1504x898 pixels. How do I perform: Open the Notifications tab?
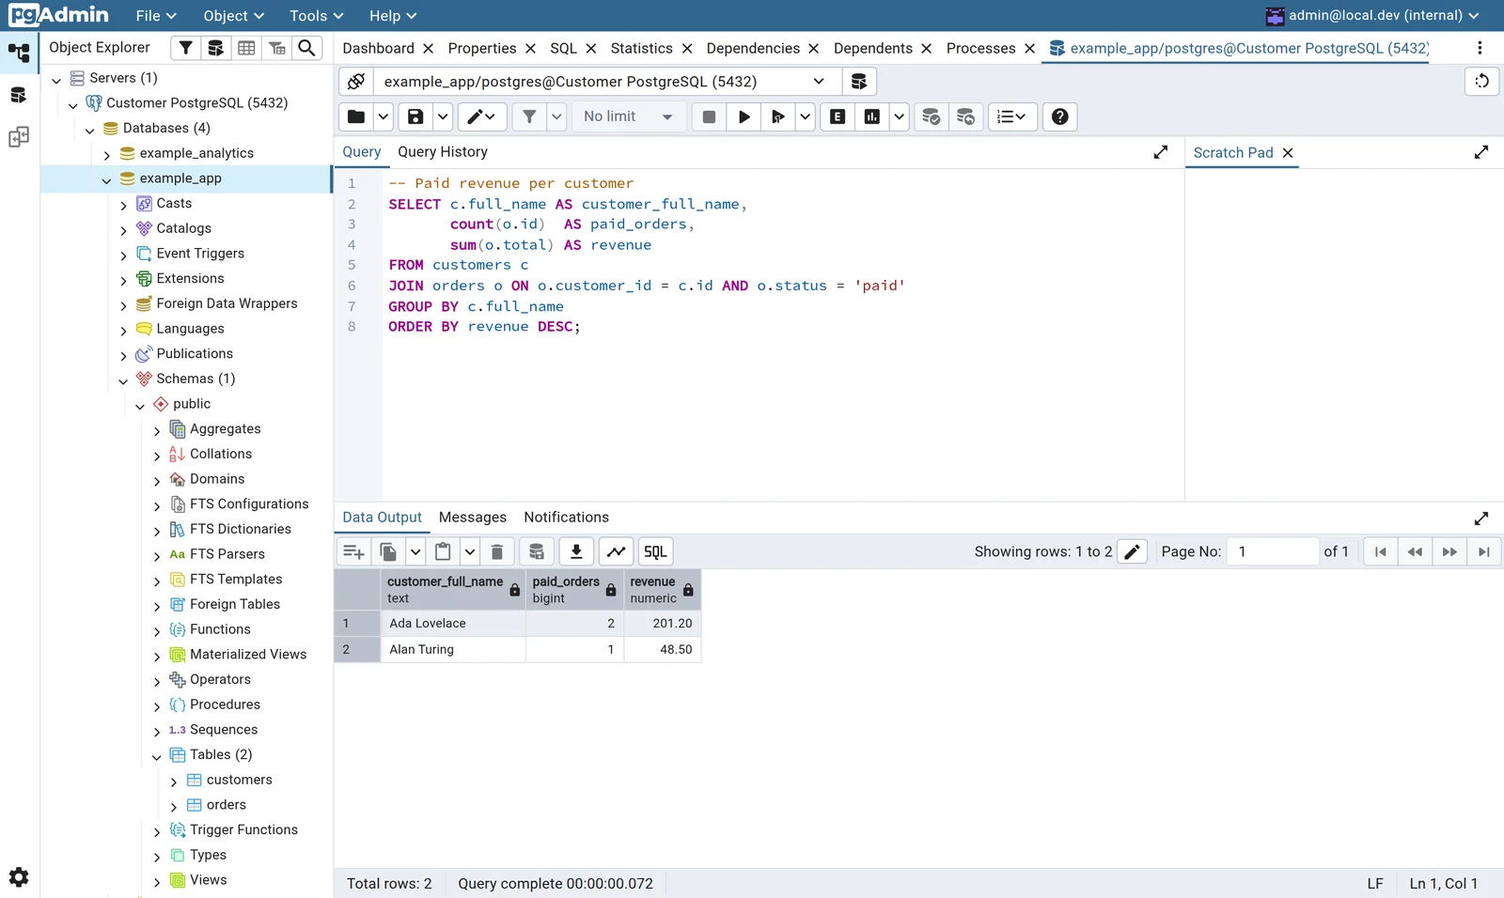click(x=566, y=517)
